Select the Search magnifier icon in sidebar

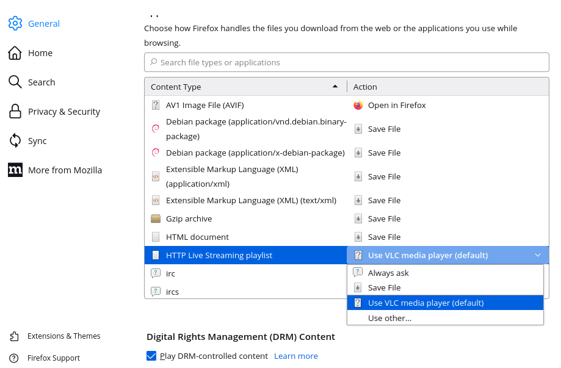(15, 82)
